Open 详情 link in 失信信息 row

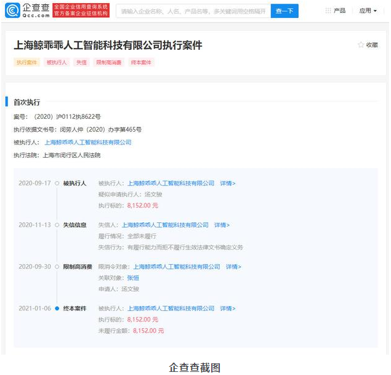coord(222,225)
